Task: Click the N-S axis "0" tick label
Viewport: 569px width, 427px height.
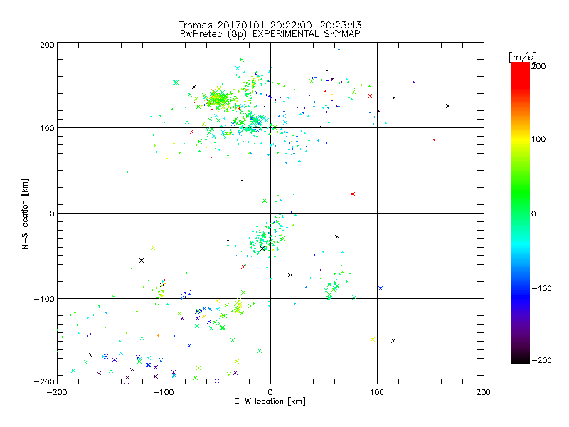Action: pos(52,213)
